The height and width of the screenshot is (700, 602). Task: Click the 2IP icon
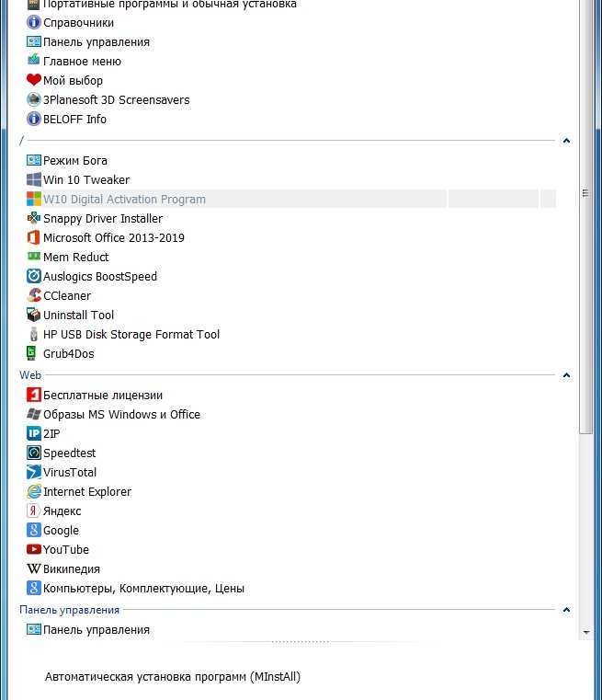pyautogui.click(x=33, y=433)
